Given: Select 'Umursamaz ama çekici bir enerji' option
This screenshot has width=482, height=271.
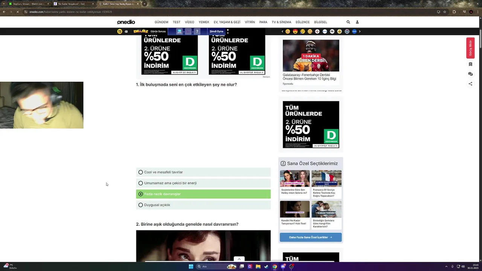Looking at the screenshot, I should pos(203,183).
